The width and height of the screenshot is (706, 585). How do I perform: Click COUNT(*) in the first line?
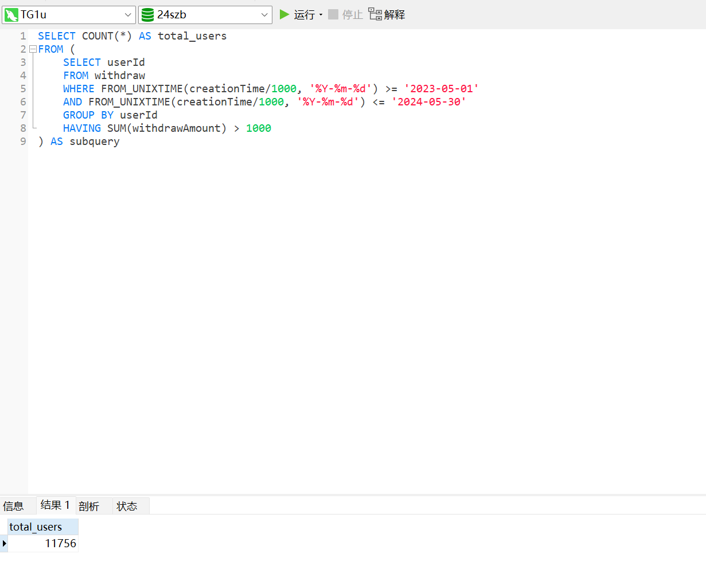(x=107, y=36)
